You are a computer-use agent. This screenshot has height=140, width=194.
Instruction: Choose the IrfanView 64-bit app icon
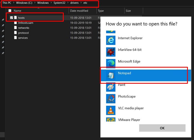point(111,52)
